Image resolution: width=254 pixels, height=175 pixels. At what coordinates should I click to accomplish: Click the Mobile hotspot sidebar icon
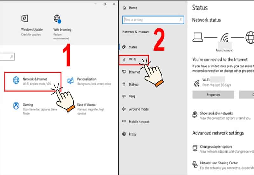(x=124, y=122)
